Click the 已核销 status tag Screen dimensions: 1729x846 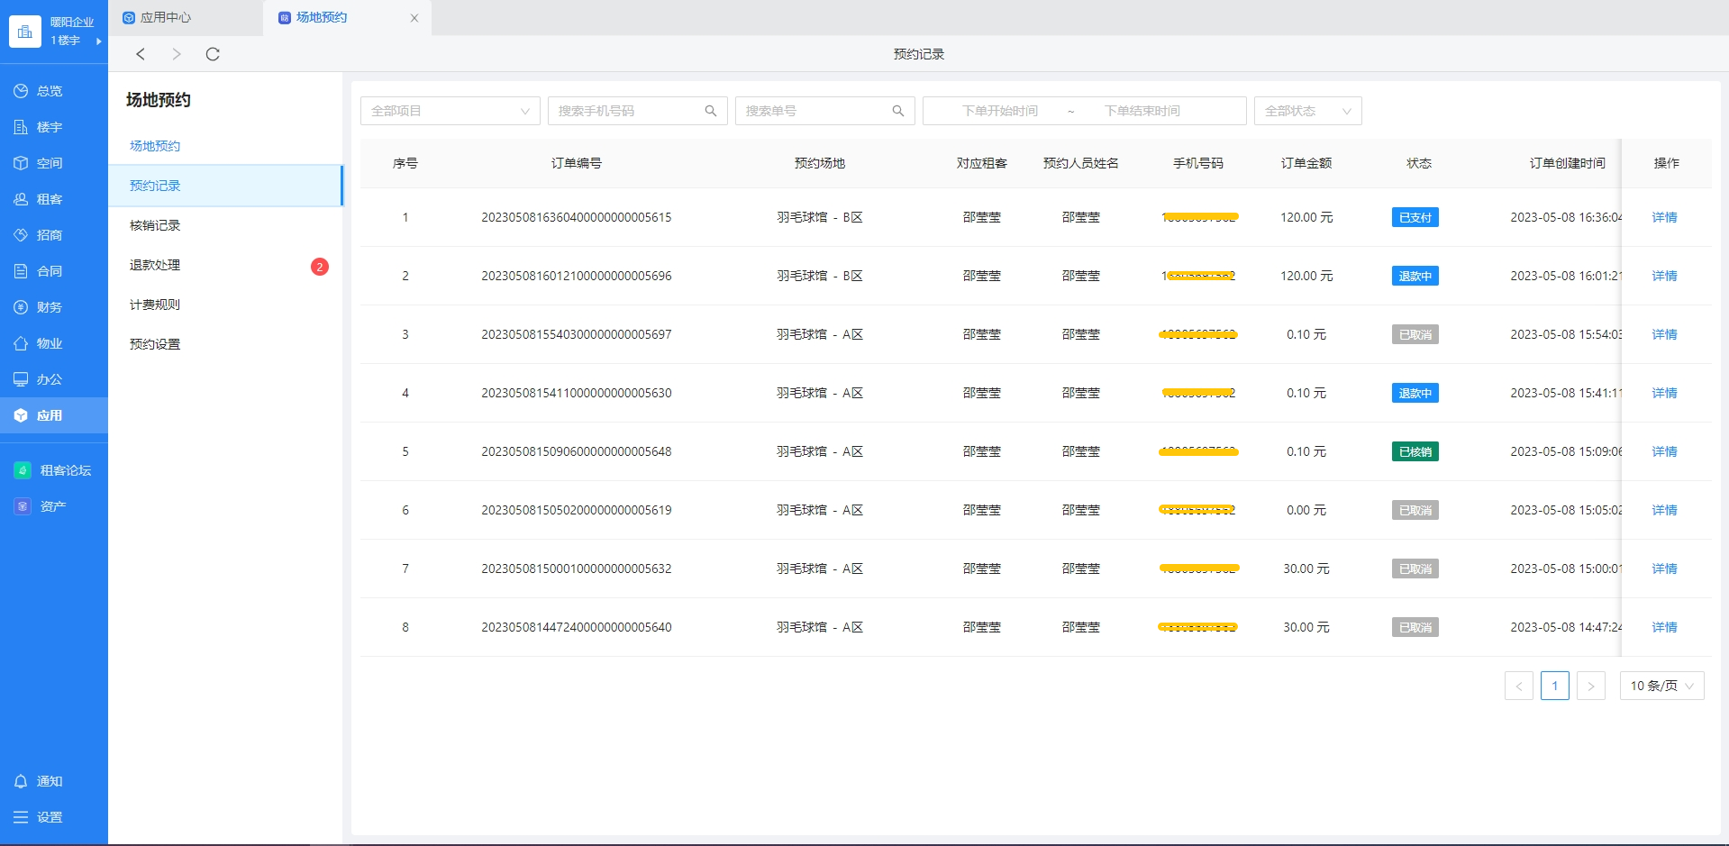[x=1415, y=451]
